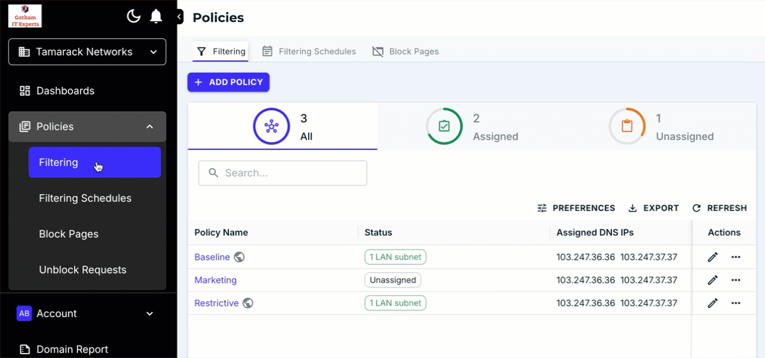Click the funnel icon on the Filtering tab
Viewport: 765px width, 358px height.
coord(202,51)
